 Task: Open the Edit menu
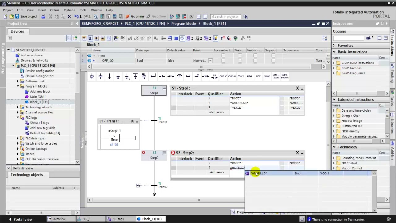[x=19, y=10]
